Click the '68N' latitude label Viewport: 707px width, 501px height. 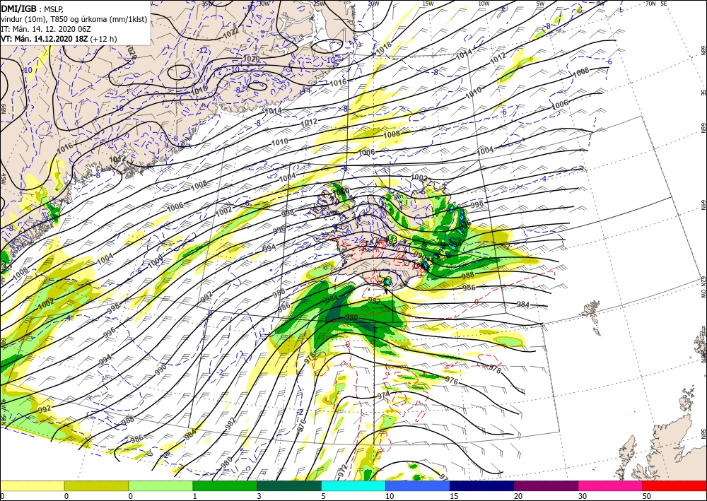tap(703, 49)
